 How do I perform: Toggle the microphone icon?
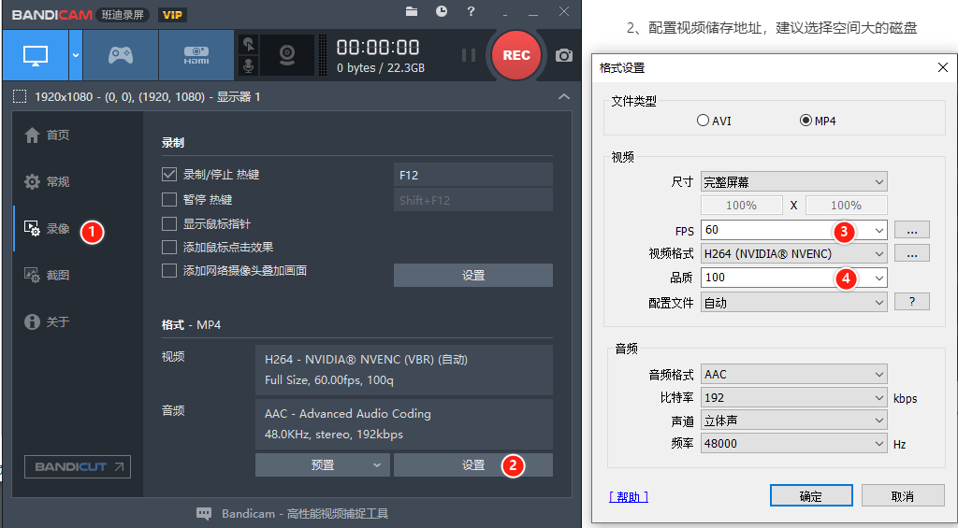coord(248,66)
